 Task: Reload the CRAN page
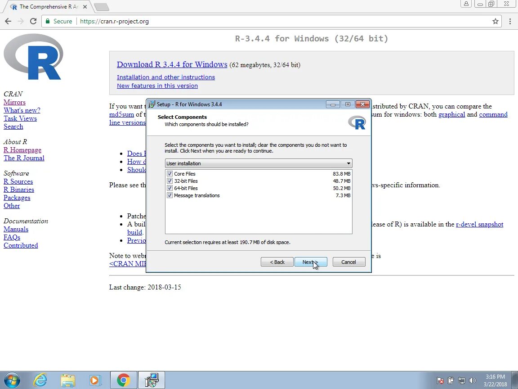33,21
